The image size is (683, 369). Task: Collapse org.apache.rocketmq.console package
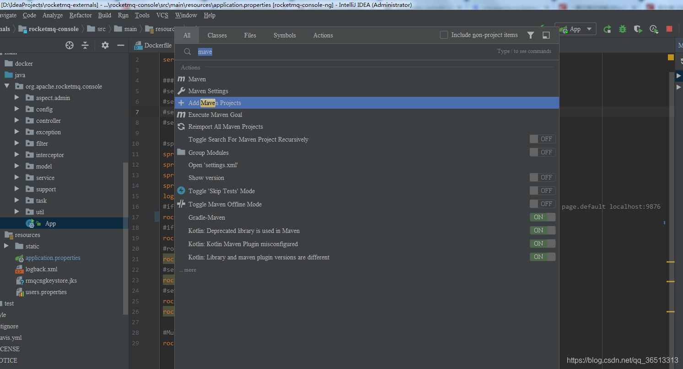click(x=7, y=86)
